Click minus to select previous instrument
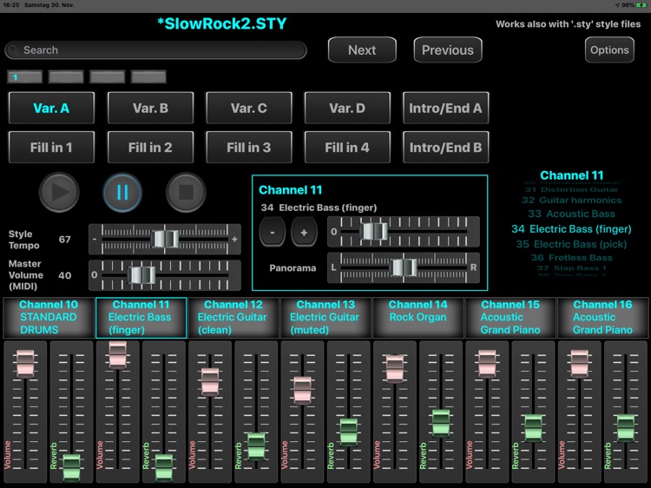Image resolution: width=651 pixels, height=488 pixels. pos(273,232)
